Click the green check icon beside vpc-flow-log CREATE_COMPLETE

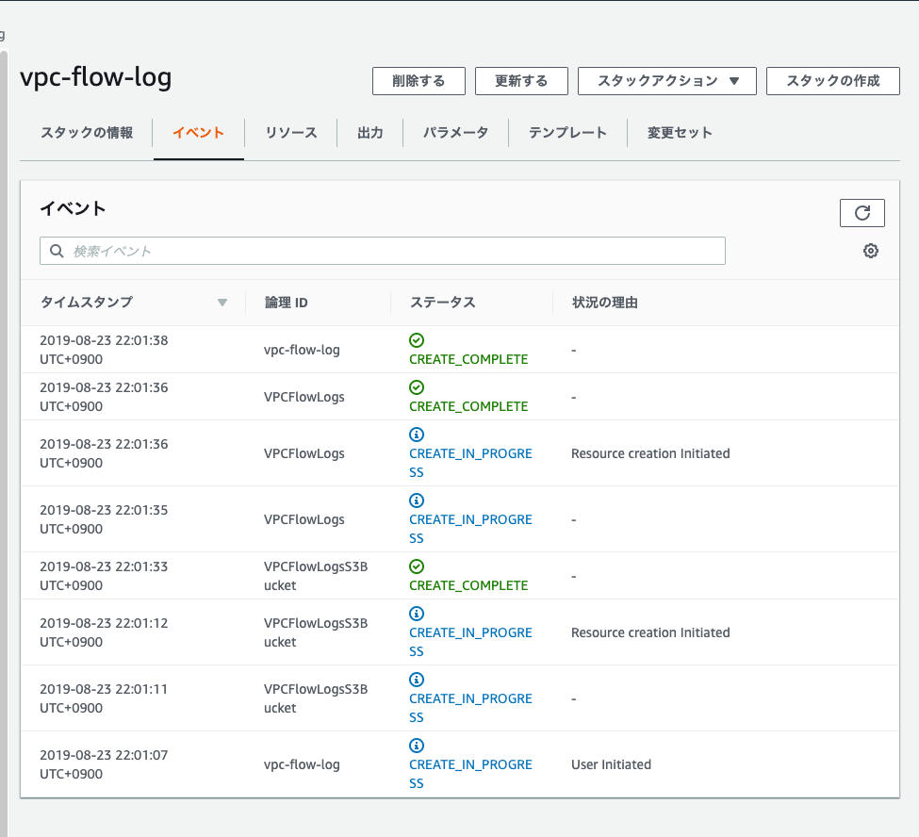[417, 340]
